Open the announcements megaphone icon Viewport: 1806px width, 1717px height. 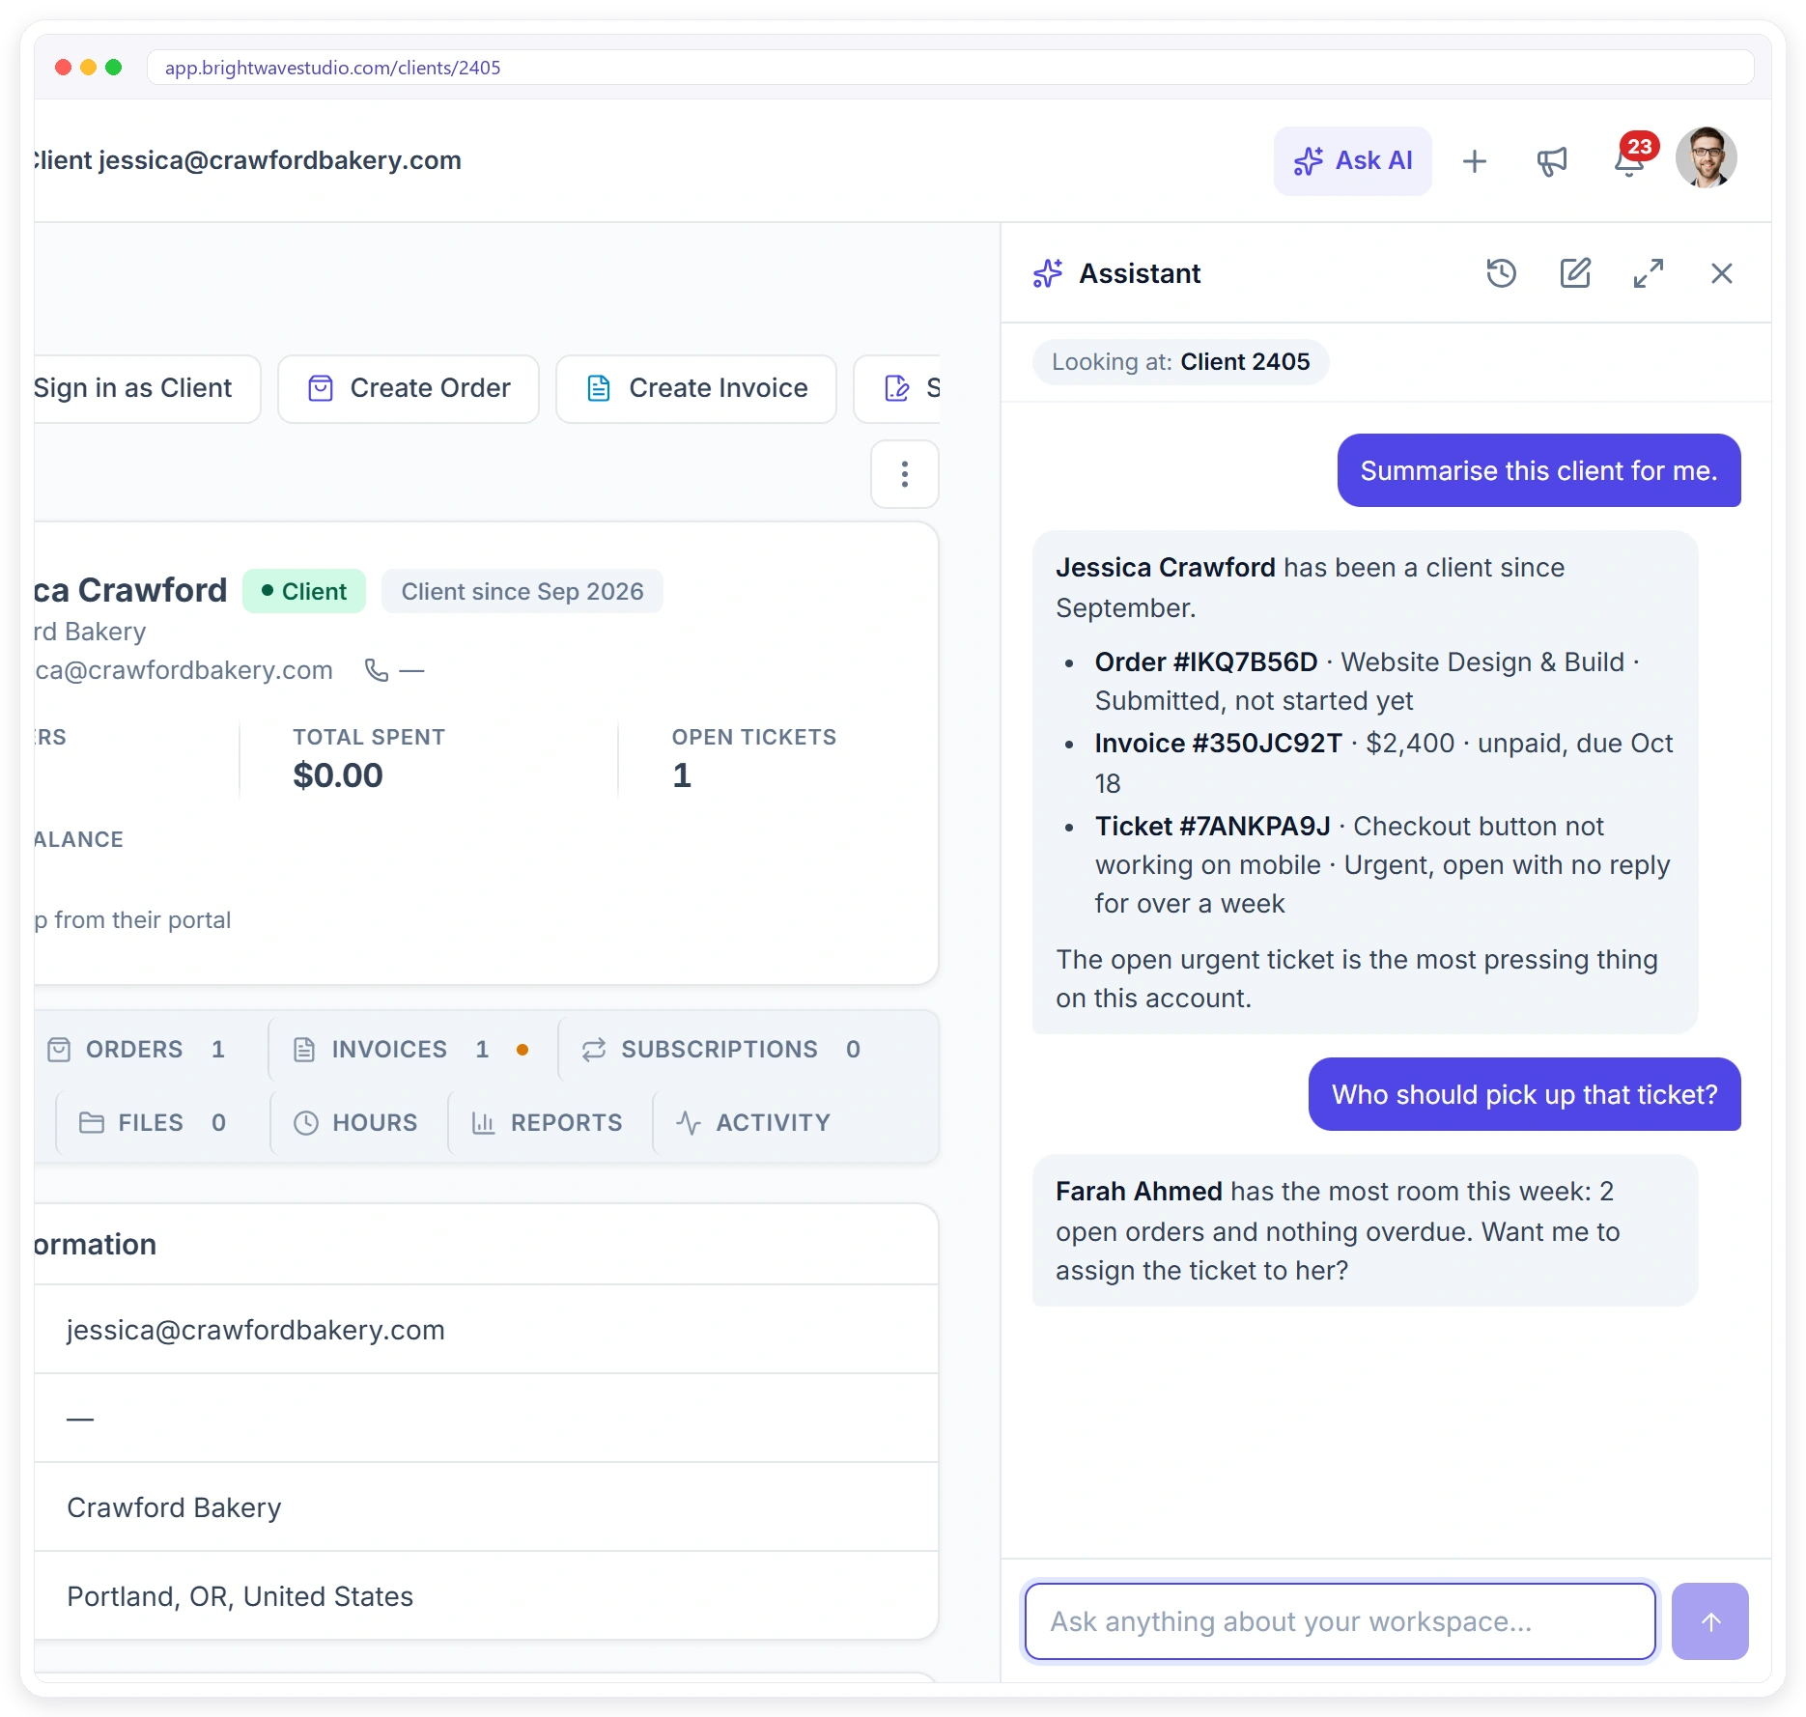pyautogui.click(x=1551, y=161)
